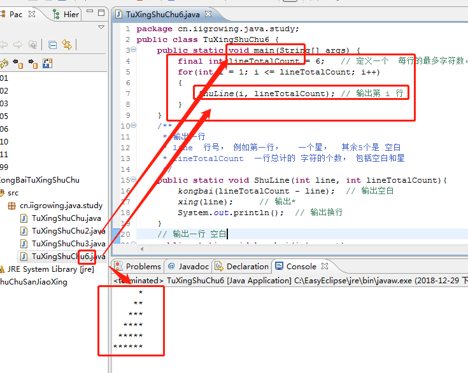This screenshot has width=468, height=373.
Task: Open TuXingShuChu2.java in the package tree
Action: tap(68, 231)
